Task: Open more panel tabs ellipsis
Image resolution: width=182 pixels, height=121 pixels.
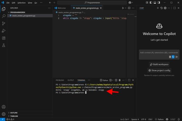Action: (89, 80)
